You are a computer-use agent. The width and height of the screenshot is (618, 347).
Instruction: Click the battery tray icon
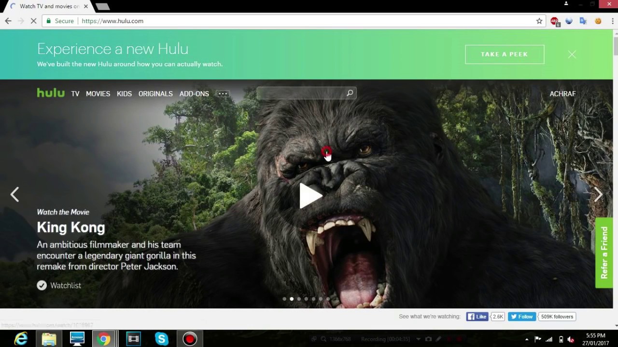tap(561, 339)
